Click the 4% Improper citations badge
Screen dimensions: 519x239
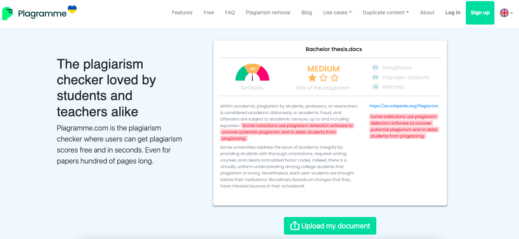click(375, 77)
